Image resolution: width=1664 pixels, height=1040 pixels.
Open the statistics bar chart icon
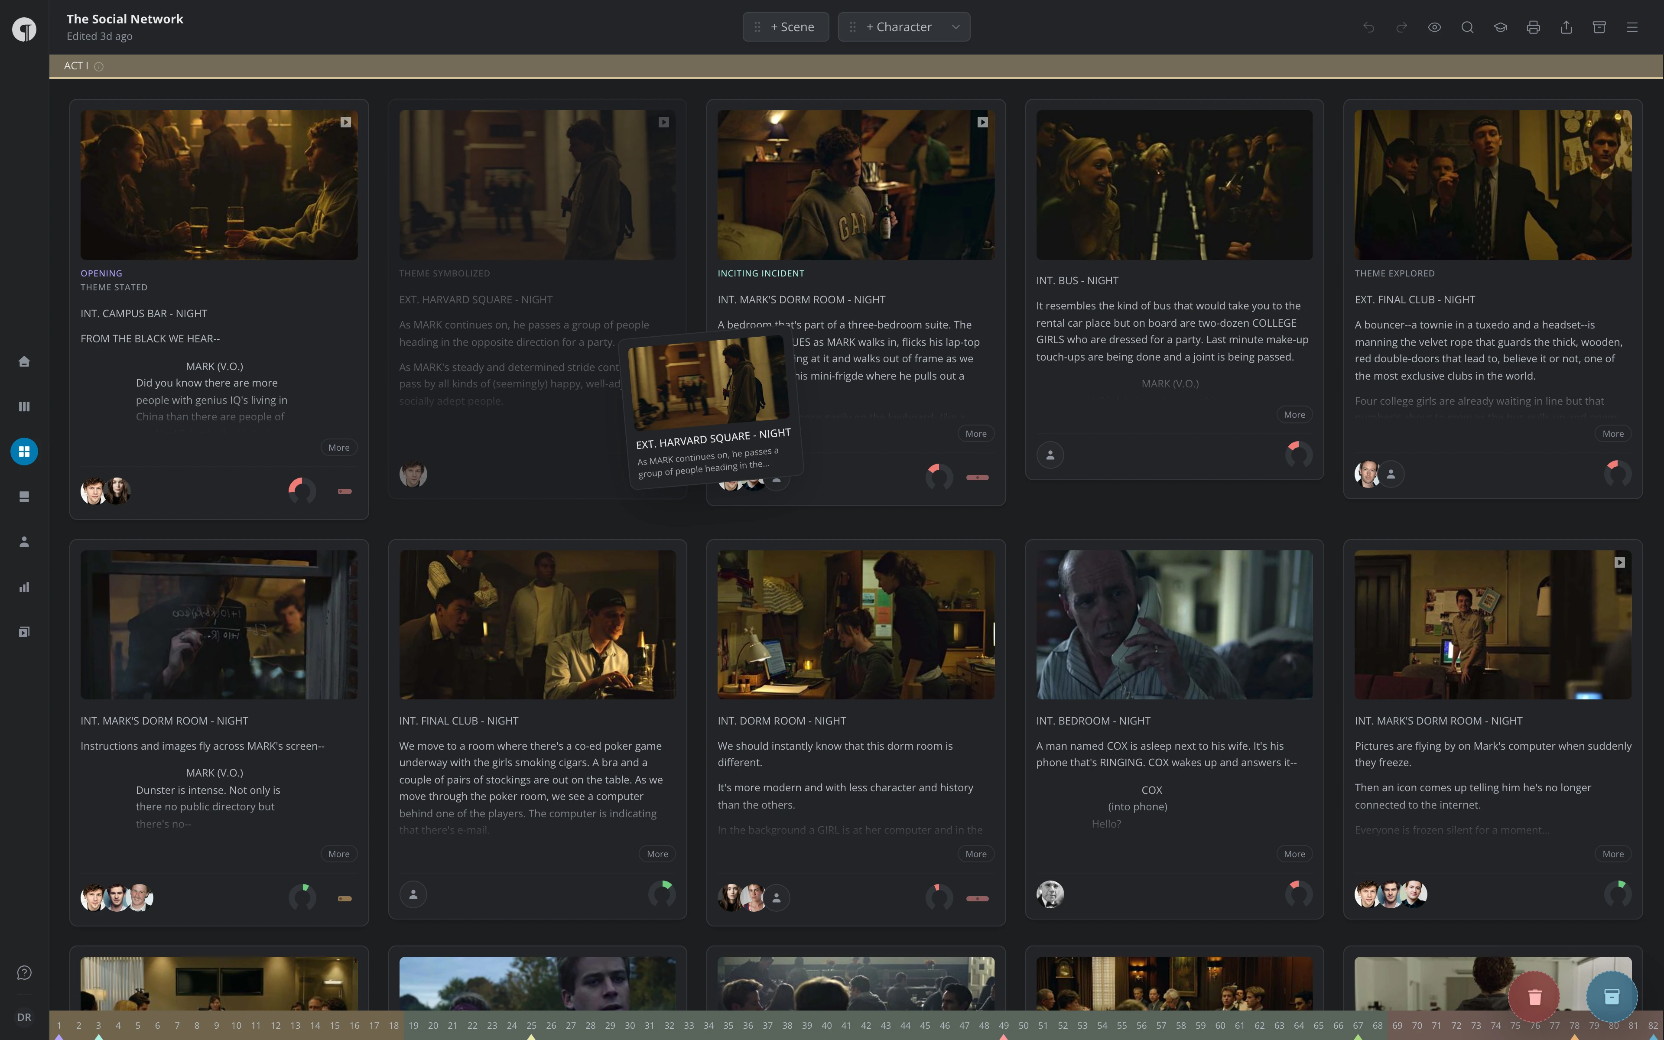[x=24, y=587]
